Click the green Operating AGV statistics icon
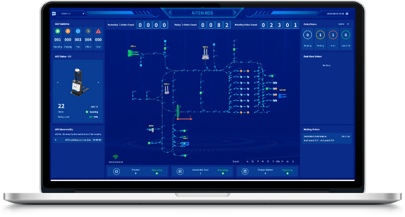 57,32
